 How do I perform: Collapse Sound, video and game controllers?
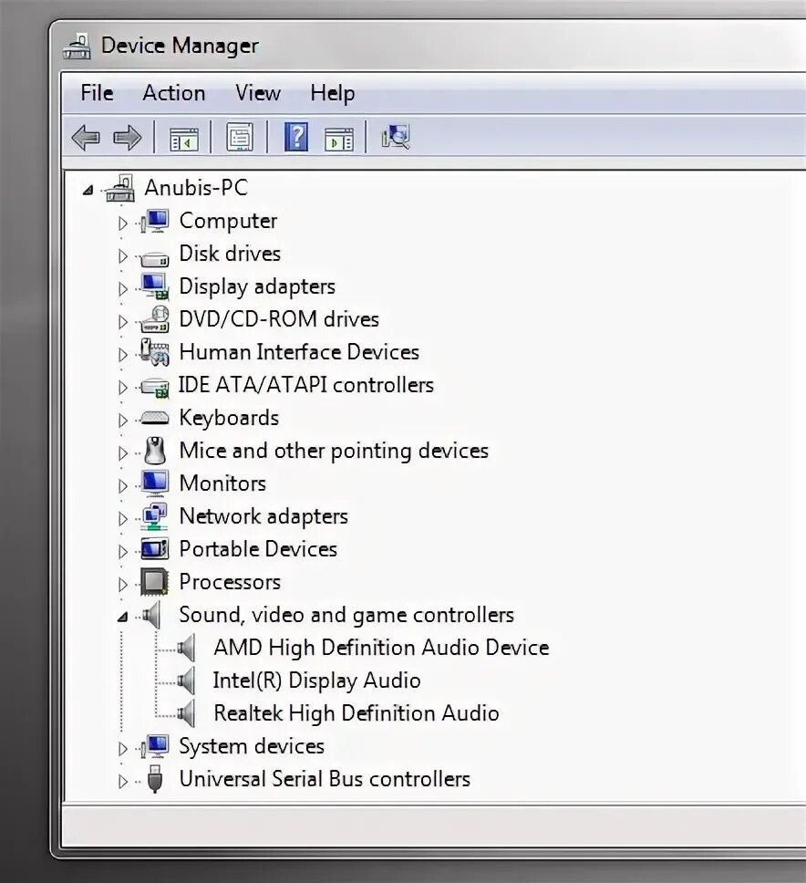123,617
